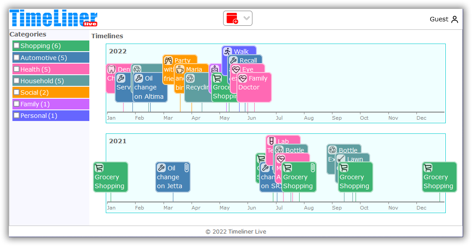Click the recycle icon on July Bottle event
This screenshot has height=246, width=472.
pyautogui.click(x=280, y=150)
